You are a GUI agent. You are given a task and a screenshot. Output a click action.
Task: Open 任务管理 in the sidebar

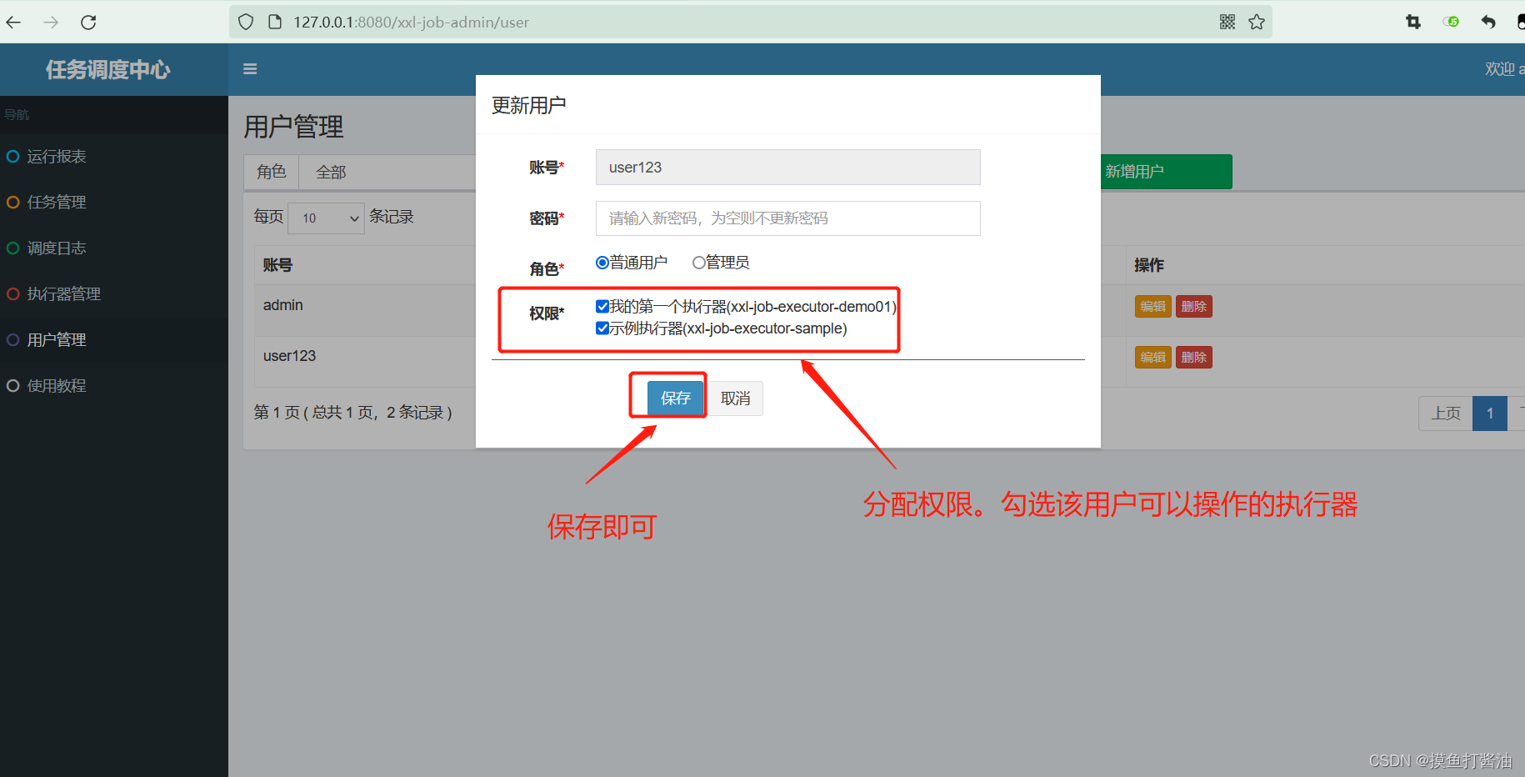[x=114, y=202]
